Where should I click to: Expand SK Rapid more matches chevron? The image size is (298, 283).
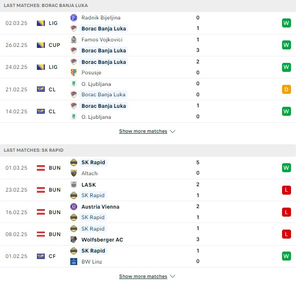172,276
